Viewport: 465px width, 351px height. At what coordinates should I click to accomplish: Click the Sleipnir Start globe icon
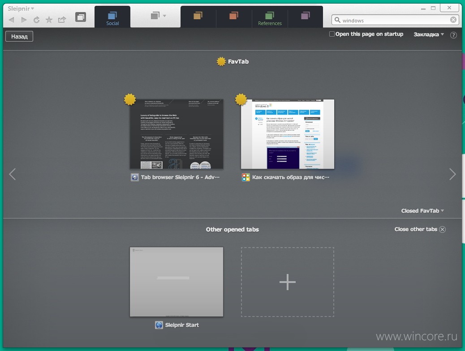coord(159,325)
